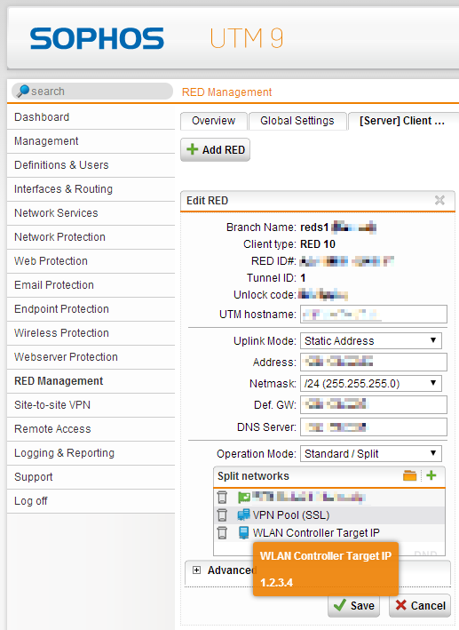Open the Uplink Mode dropdown
Image resolution: width=459 pixels, height=630 pixels.
point(370,340)
